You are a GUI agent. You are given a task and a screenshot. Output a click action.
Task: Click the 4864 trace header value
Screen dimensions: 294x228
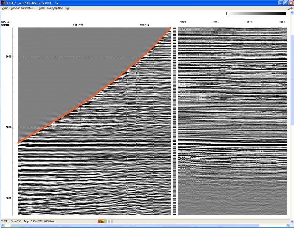(183, 22)
